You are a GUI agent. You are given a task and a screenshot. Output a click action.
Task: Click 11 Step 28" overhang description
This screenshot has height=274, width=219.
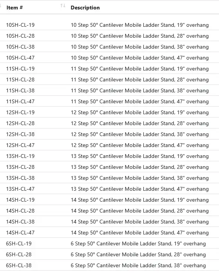click(x=140, y=80)
